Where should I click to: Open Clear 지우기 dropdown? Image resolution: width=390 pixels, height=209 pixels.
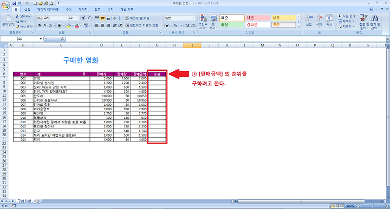[x=346, y=26]
